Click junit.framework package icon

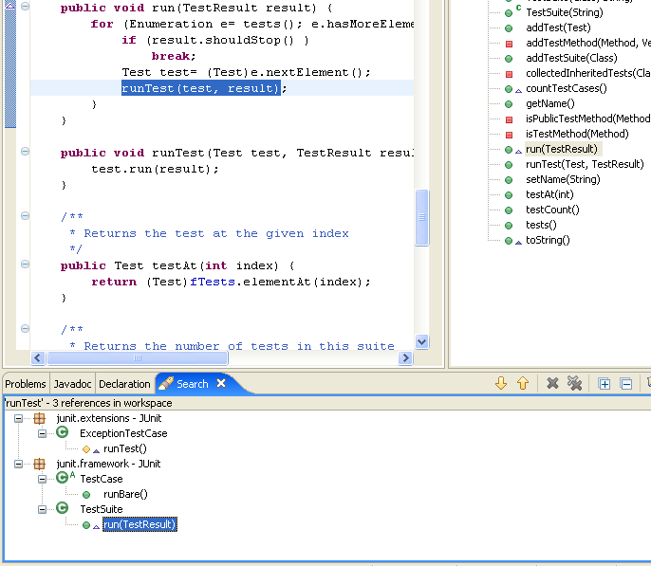pos(40,464)
